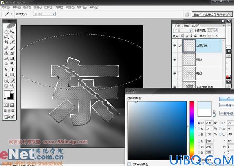Select the Crop tool

tap(6, 42)
